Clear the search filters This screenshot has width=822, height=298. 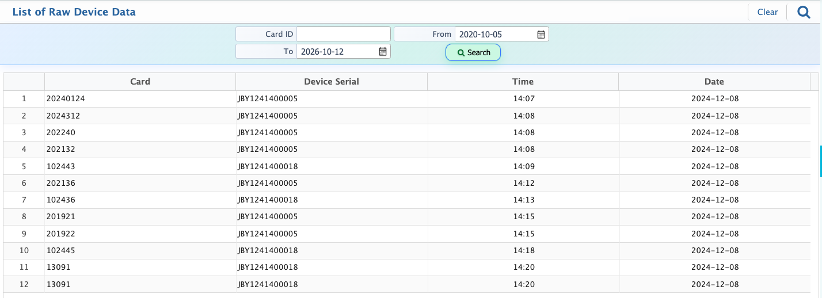(767, 12)
